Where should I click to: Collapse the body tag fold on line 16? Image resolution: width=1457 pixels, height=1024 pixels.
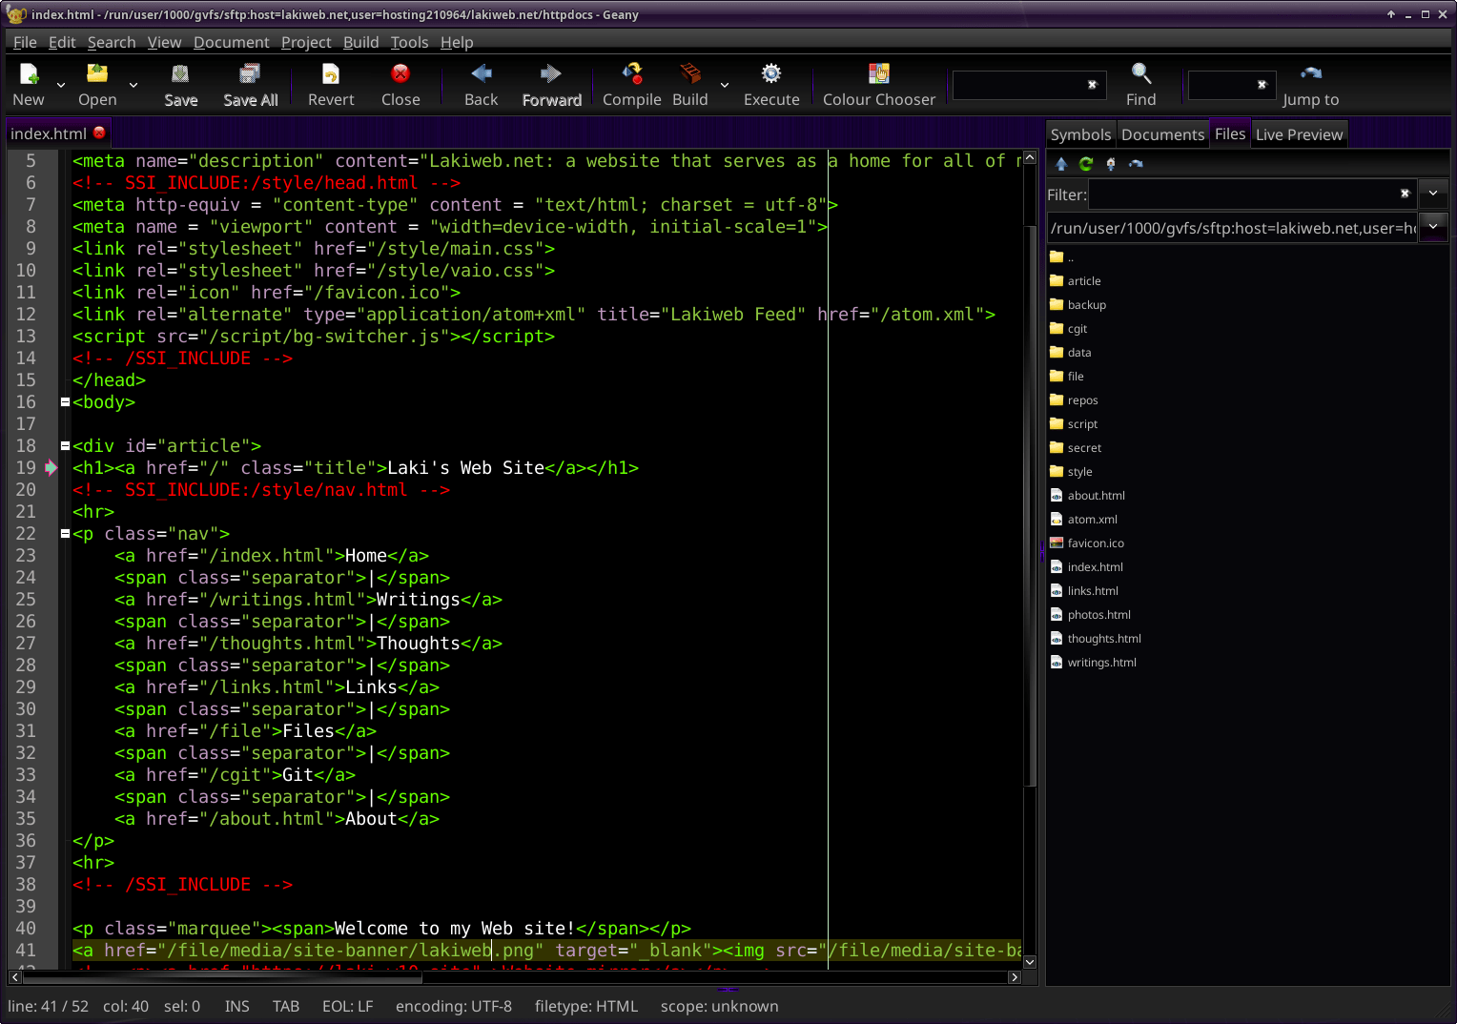click(x=65, y=402)
